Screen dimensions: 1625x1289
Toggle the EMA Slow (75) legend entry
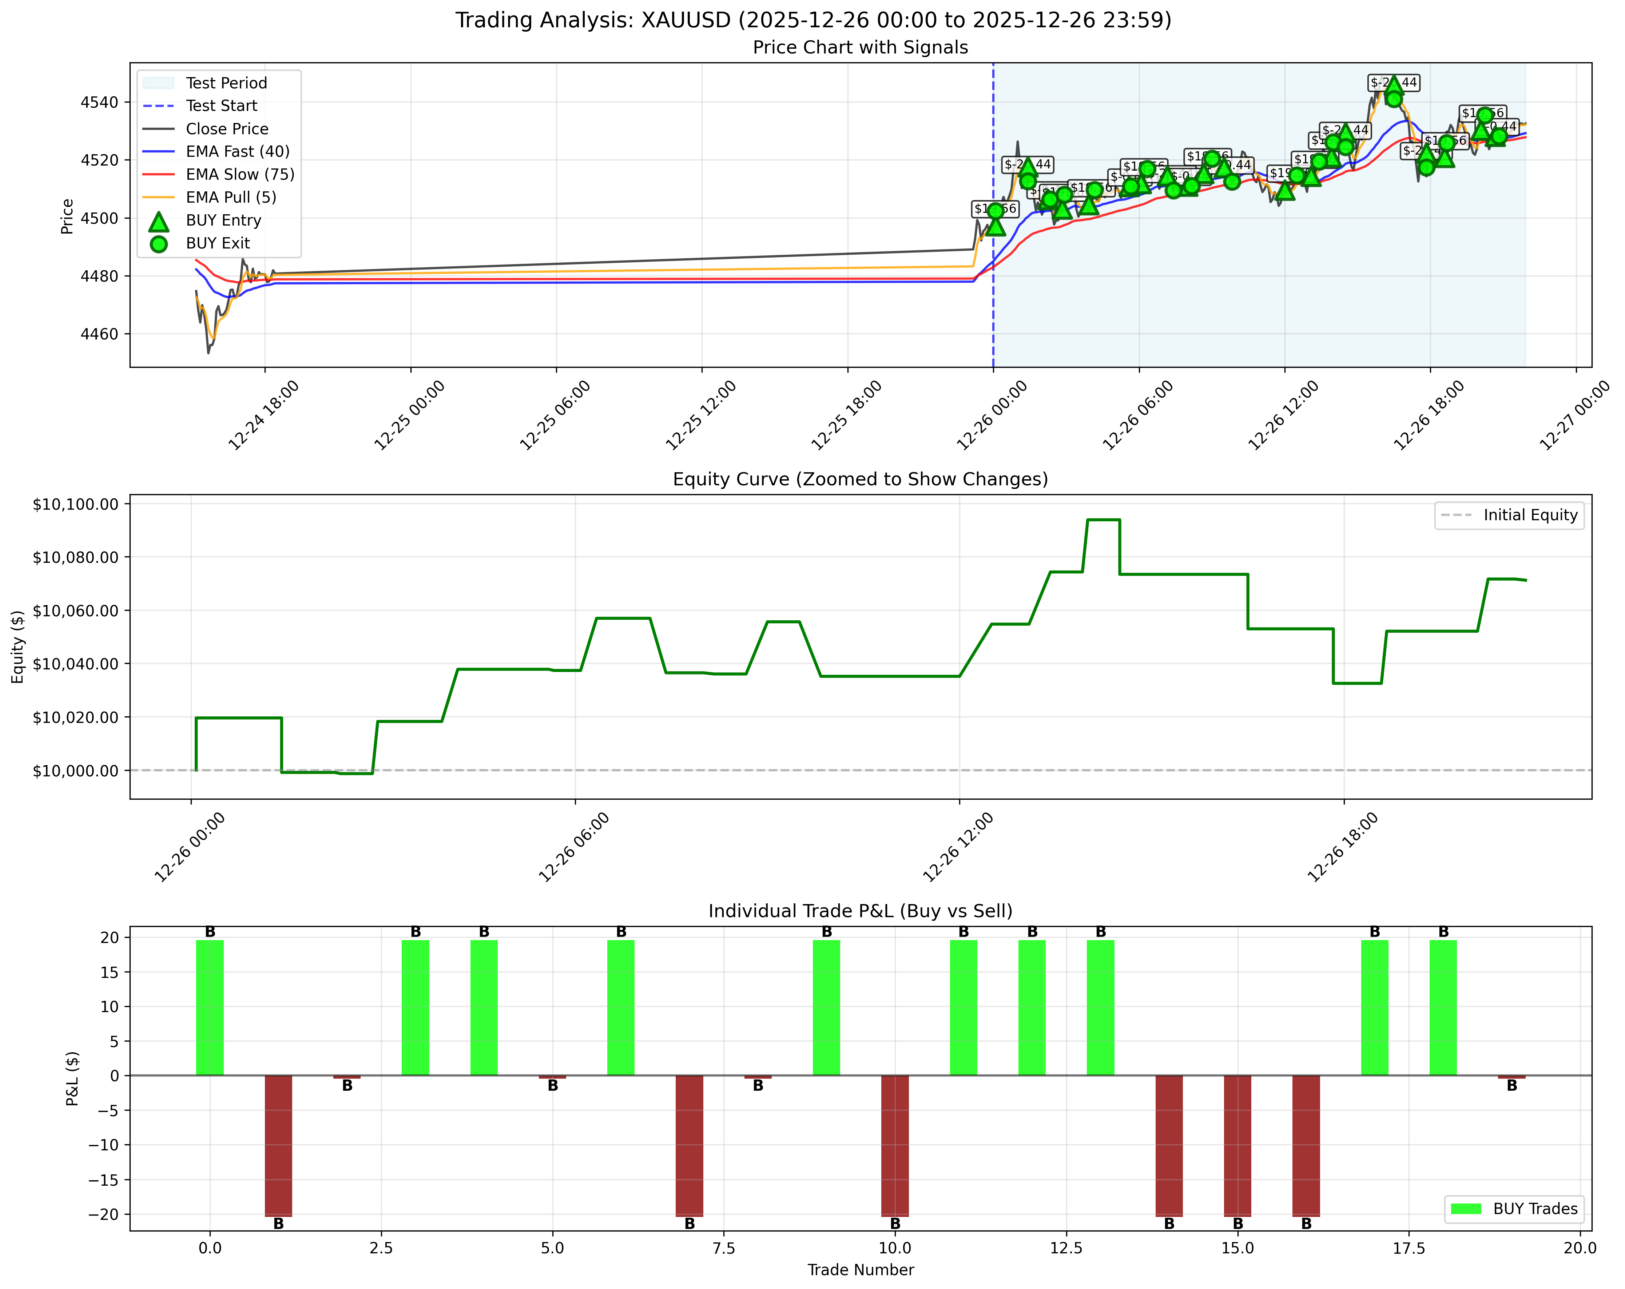click(x=158, y=175)
